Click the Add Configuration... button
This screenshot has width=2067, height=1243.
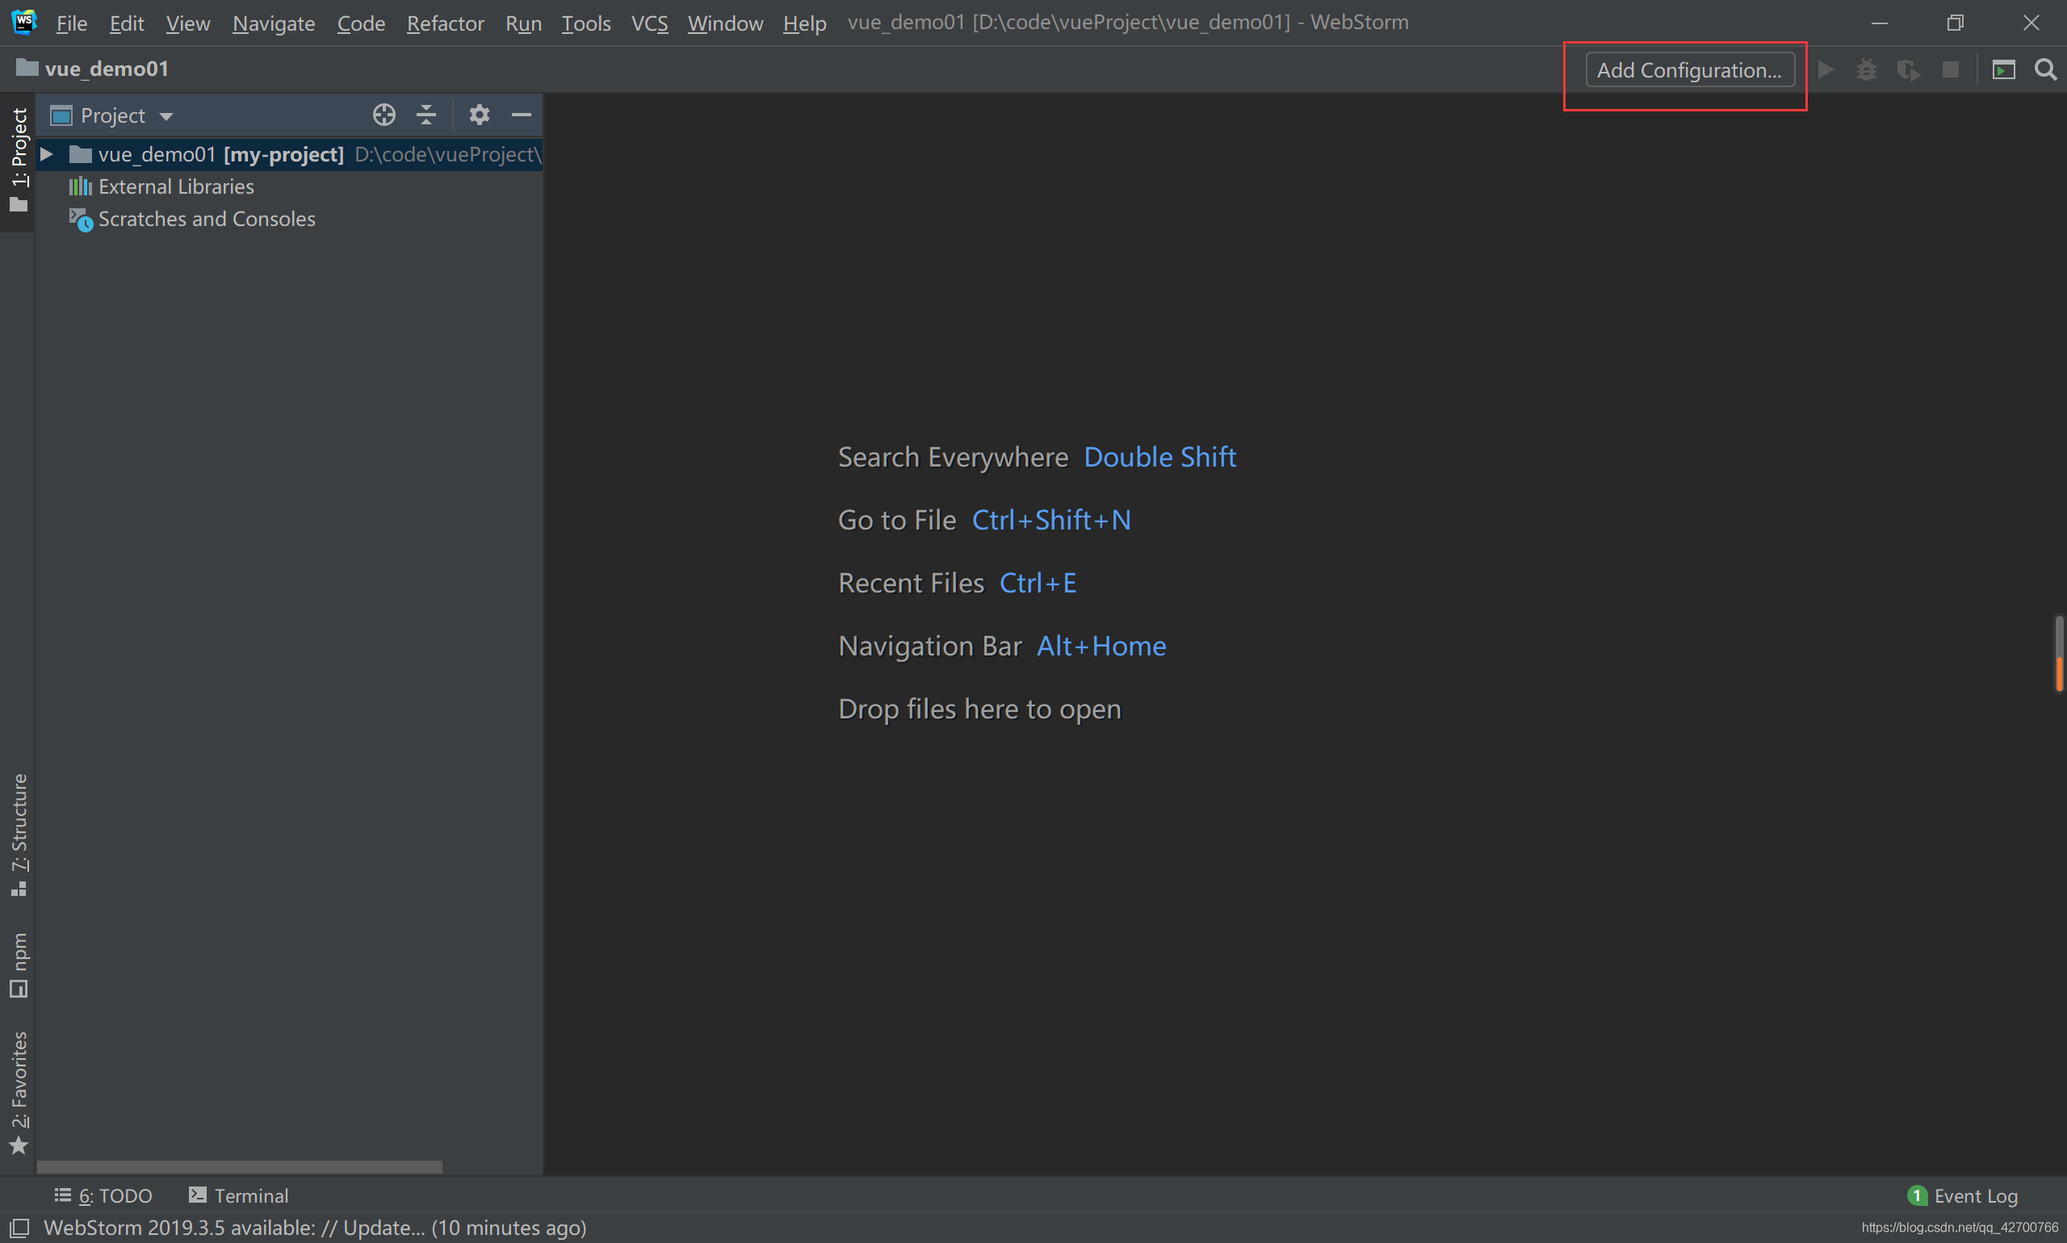(1689, 69)
